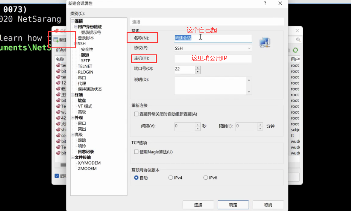Select 窗口 under 外观
The height and width of the screenshot is (211, 351).
coord(82,123)
